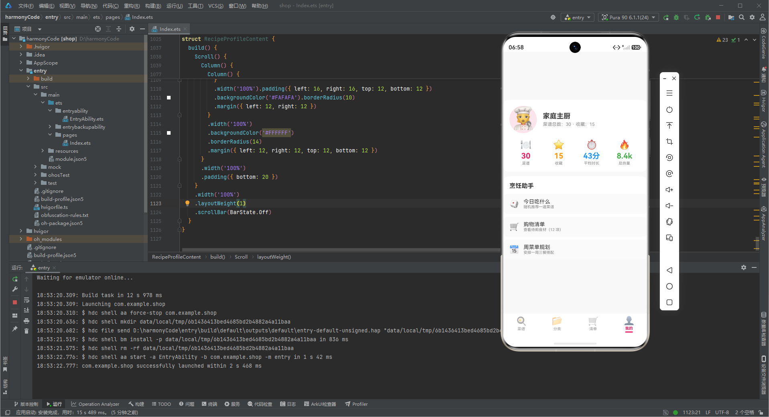Click the lightbulb quick-fix on line 1123
Image resolution: width=769 pixels, height=417 pixels.
187,203
